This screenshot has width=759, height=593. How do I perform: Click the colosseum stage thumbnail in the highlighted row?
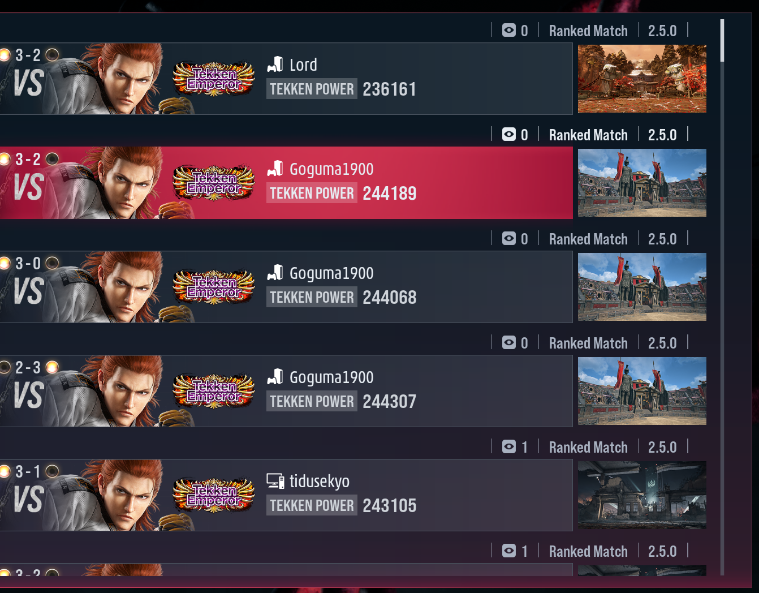coord(642,183)
